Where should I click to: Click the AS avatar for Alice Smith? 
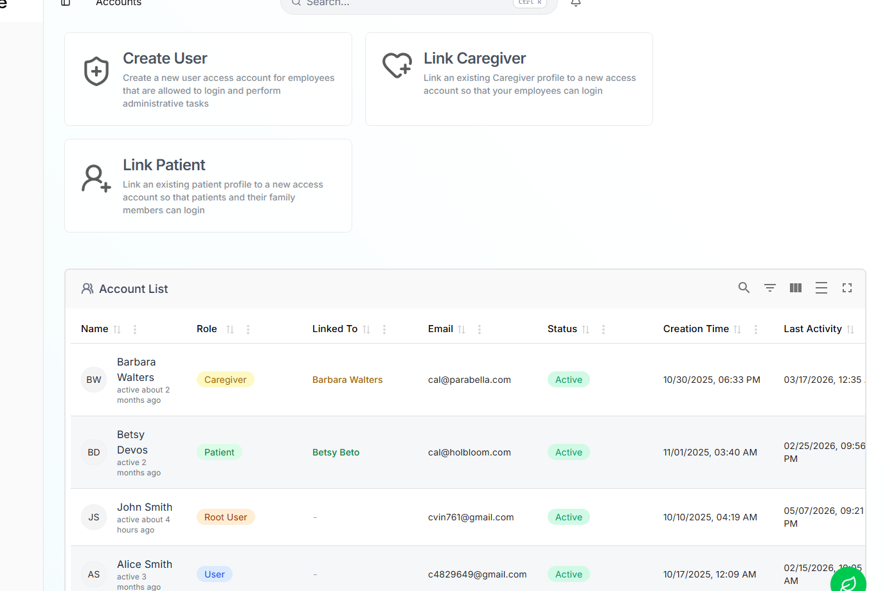pos(94,574)
